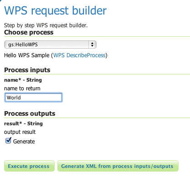This screenshot has width=190, height=182.
Task: Click the 'output result' description text
Action: point(20,132)
